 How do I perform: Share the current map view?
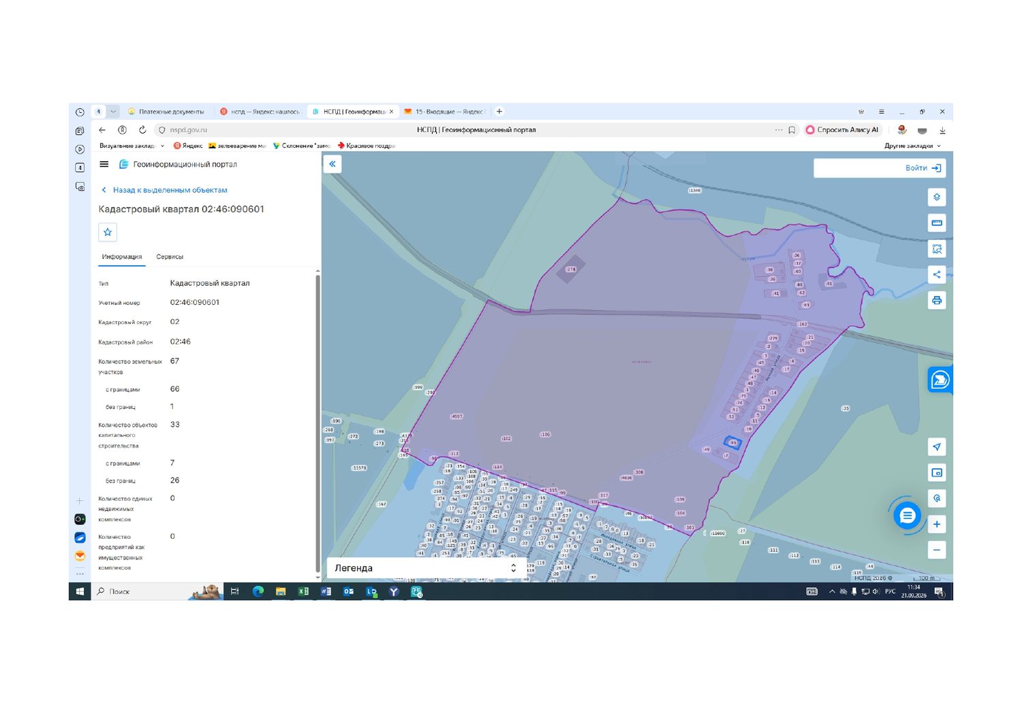(x=937, y=275)
